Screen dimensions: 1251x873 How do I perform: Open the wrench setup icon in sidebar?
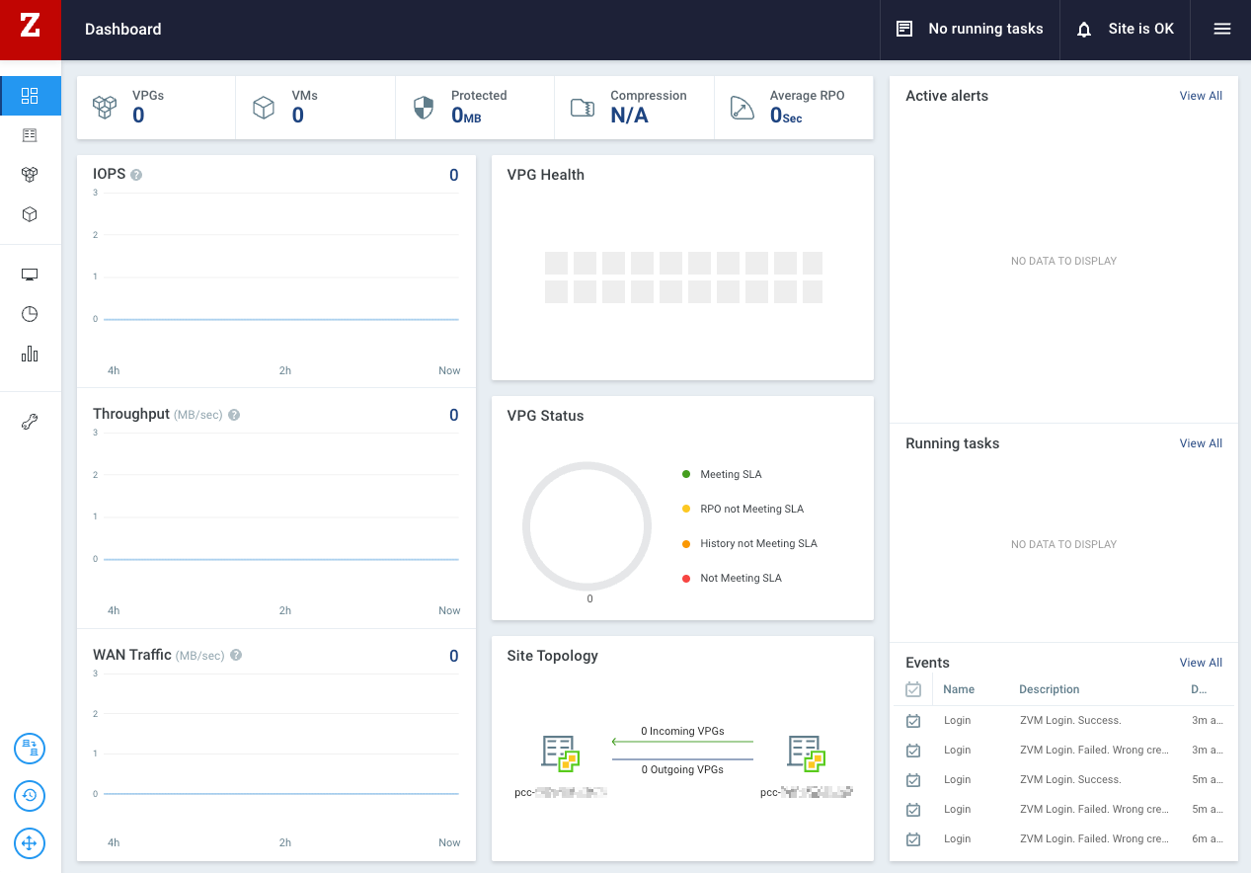click(x=30, y=423)
